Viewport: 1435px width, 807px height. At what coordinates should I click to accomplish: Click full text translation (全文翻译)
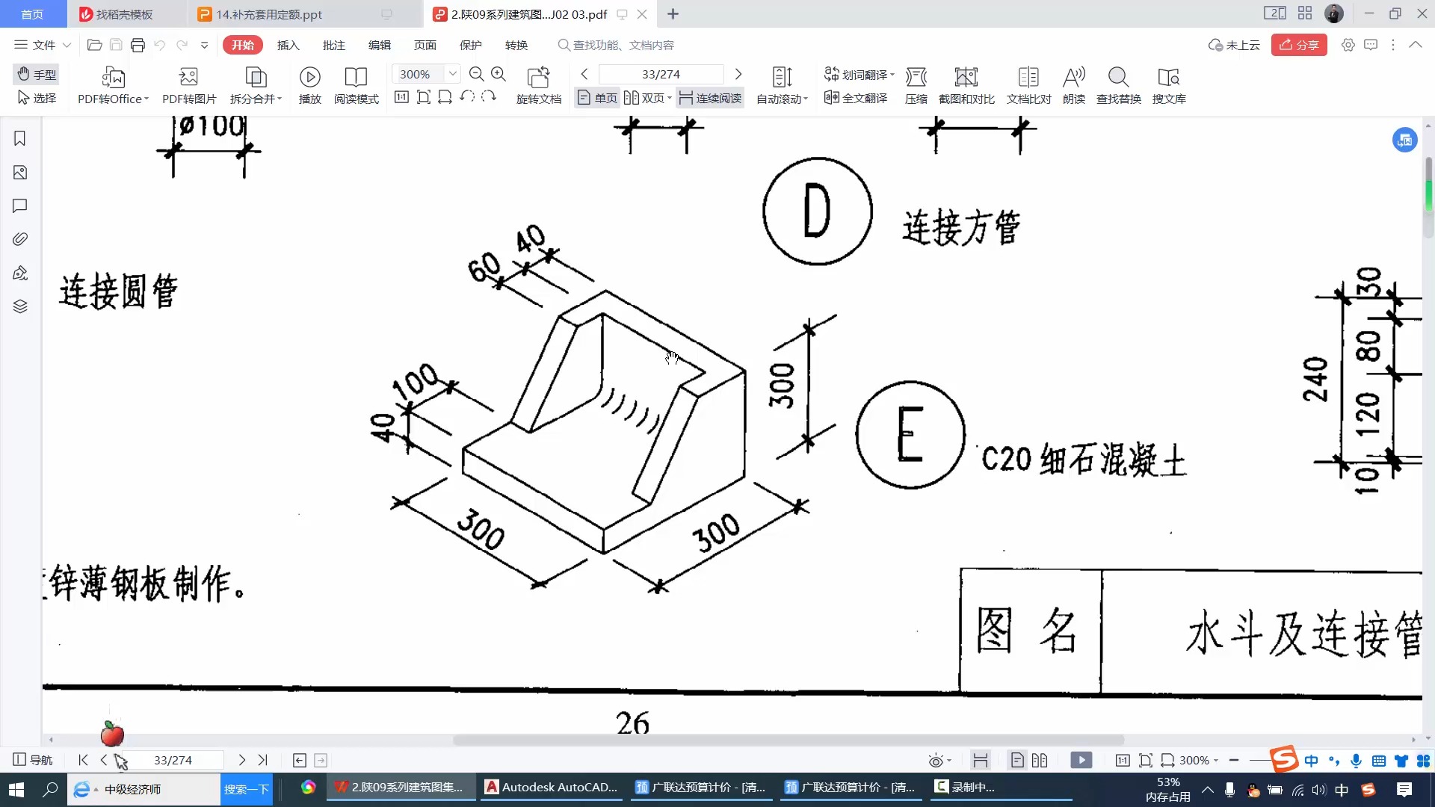(x=856, y=98)
